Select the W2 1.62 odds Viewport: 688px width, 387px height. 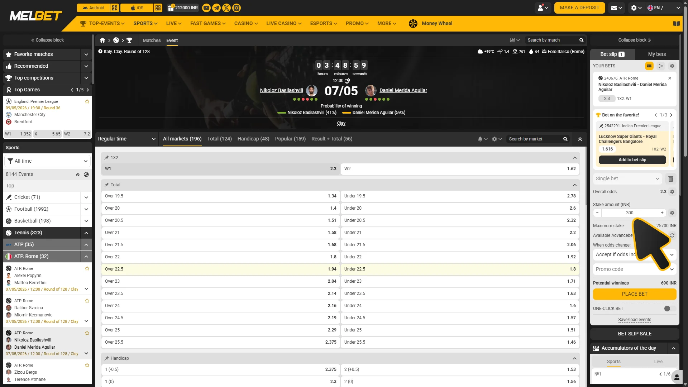[x=460, y=169]
